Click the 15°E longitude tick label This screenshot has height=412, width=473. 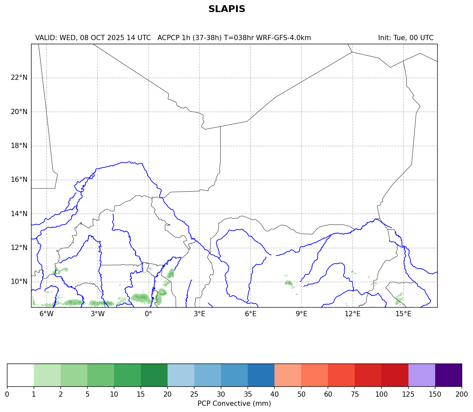pyautogui.click(x=403, y=314)
